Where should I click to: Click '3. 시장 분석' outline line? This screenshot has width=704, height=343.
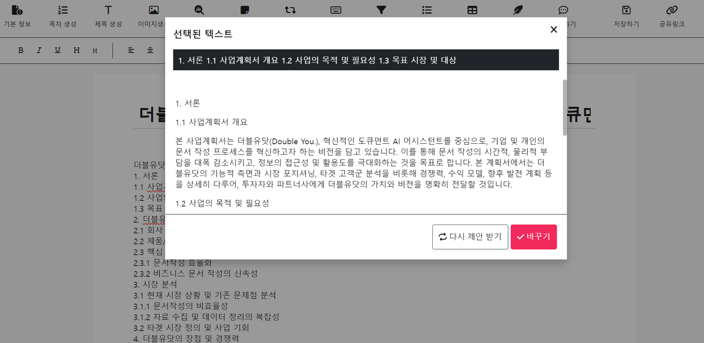[155, 284]
